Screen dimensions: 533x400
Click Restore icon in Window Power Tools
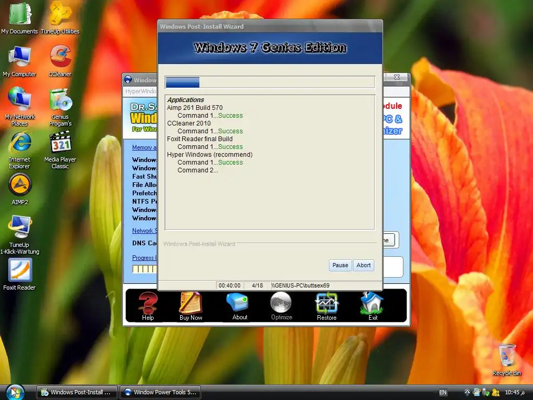(x=327, y=306)
